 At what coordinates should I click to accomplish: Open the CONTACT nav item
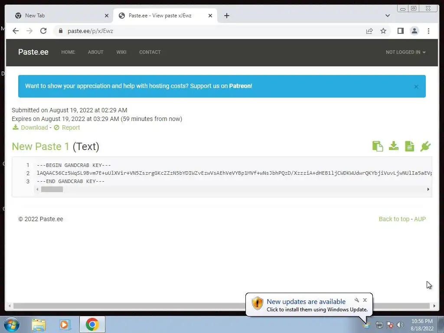150,52
